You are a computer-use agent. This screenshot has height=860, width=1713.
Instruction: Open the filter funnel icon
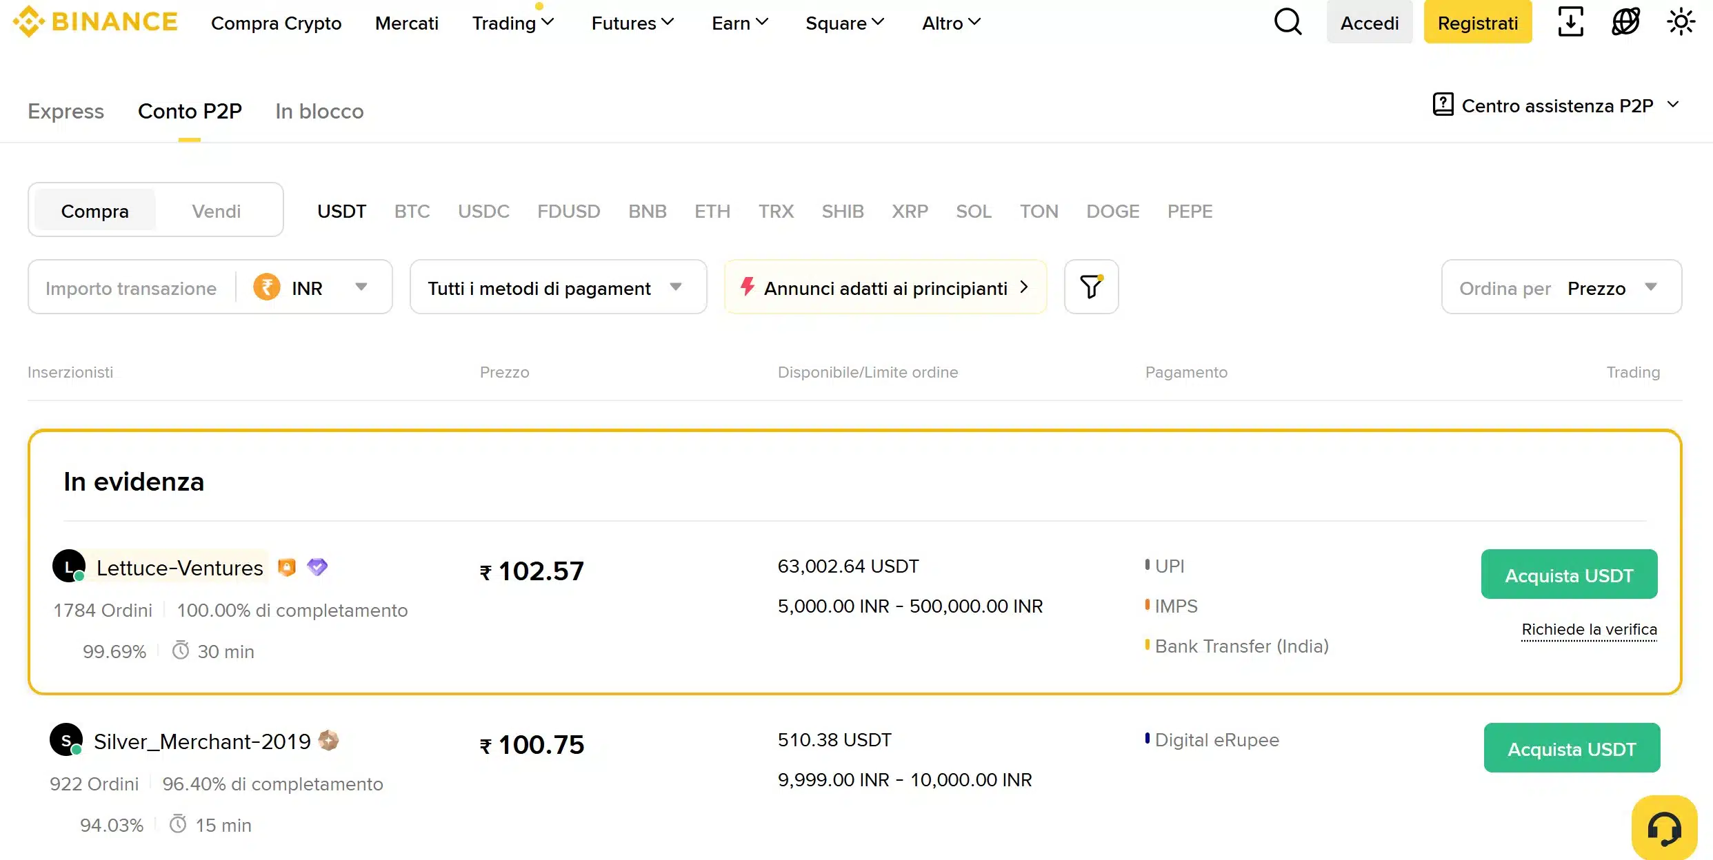pyautogui.click(x=1090, y=287)
